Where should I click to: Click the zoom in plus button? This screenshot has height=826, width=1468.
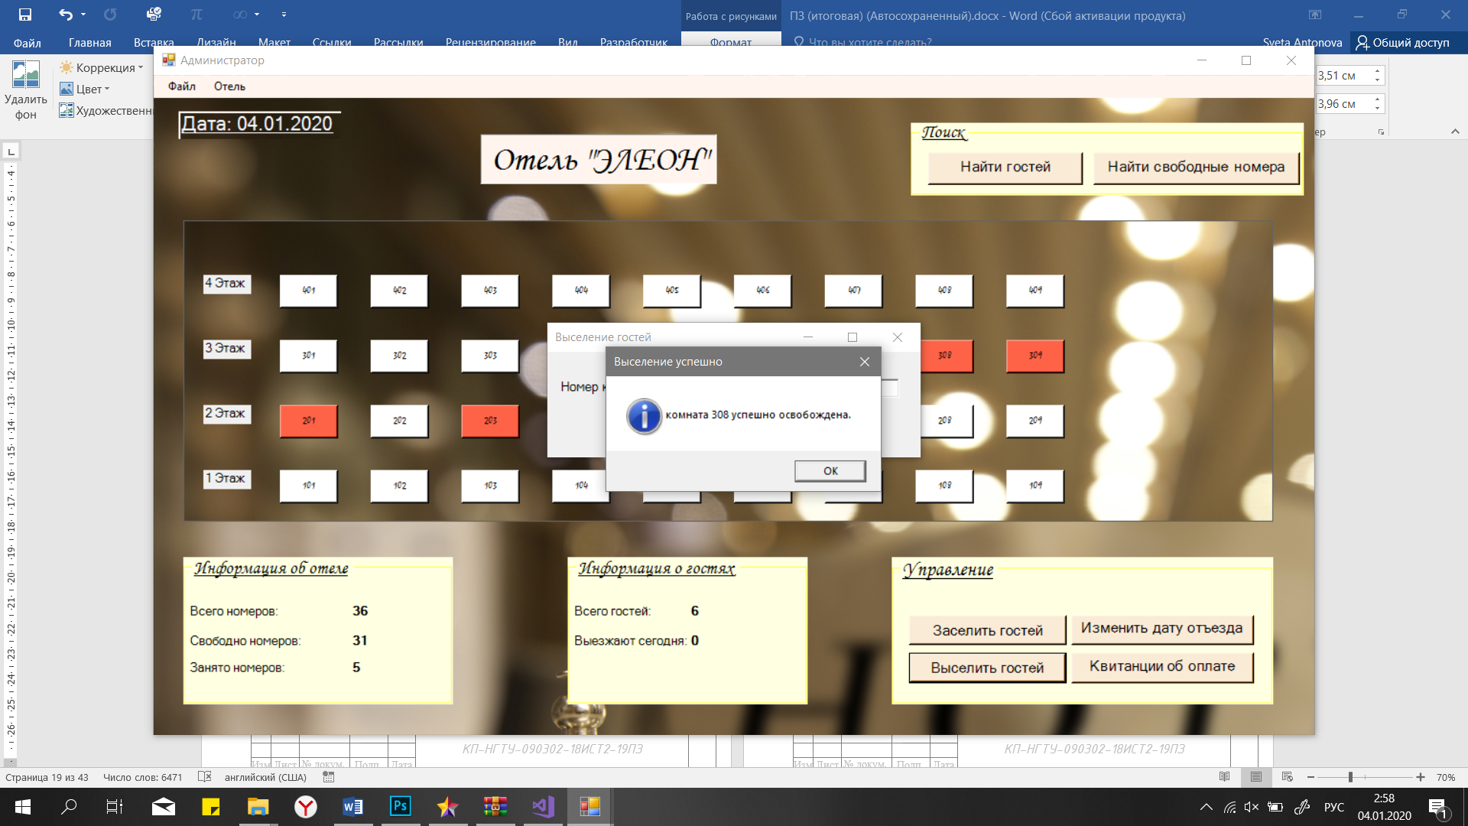[x=1421, y=777]
